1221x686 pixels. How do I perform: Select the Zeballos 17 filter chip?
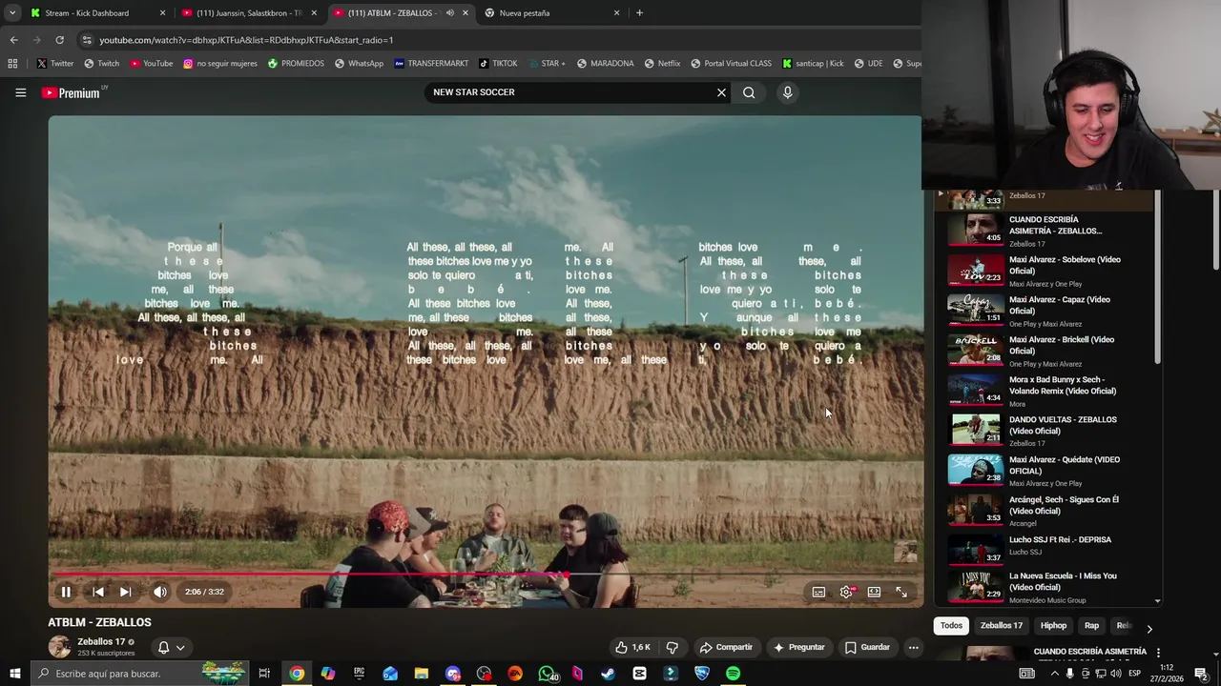tap(1001, 625)
